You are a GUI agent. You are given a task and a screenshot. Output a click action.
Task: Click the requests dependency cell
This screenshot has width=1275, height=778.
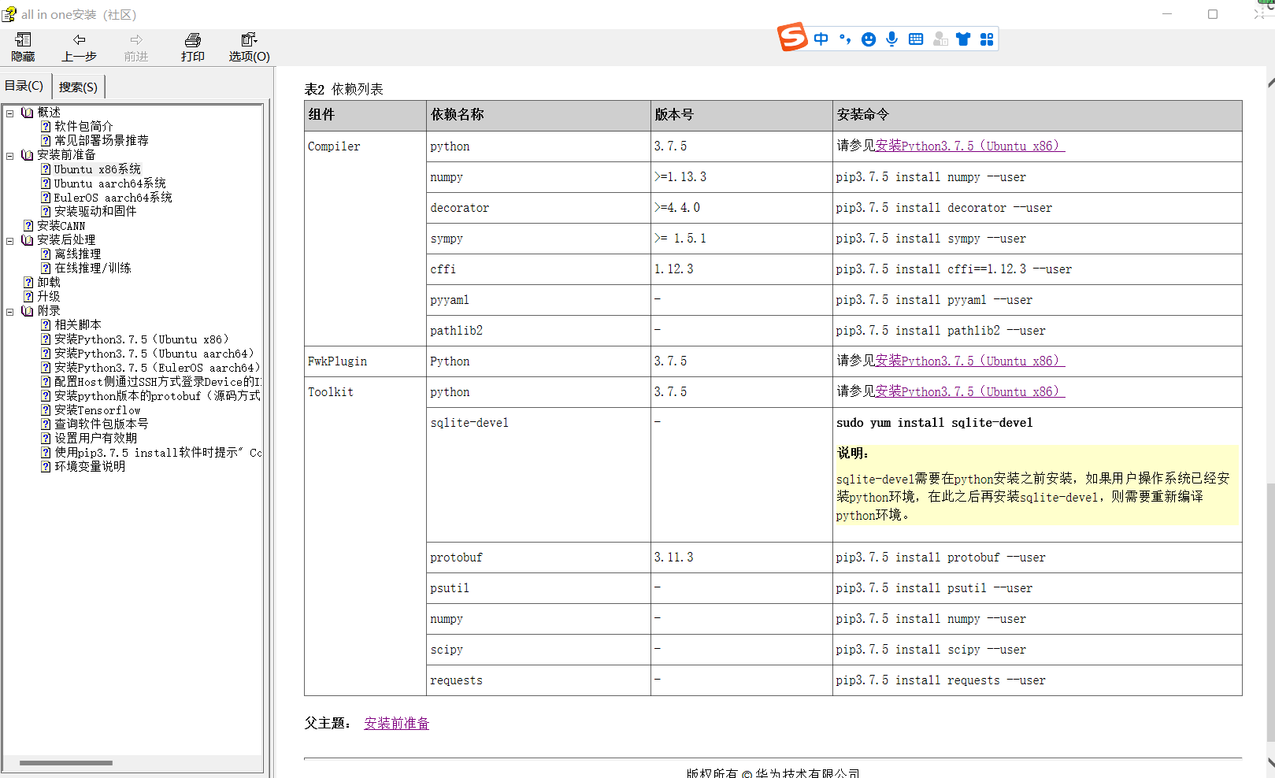click(539, 680)
